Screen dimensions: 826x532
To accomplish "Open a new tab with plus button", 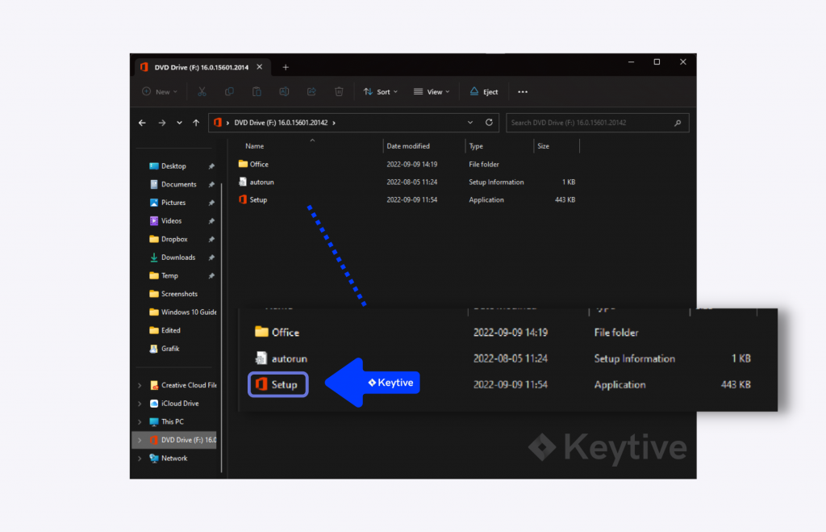I will pos(286,67).
